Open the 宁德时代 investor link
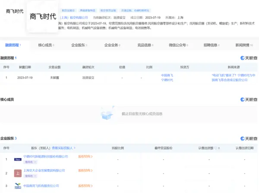Screen dimensions: 259x193 pyautogui.click(x=167, y=80)
